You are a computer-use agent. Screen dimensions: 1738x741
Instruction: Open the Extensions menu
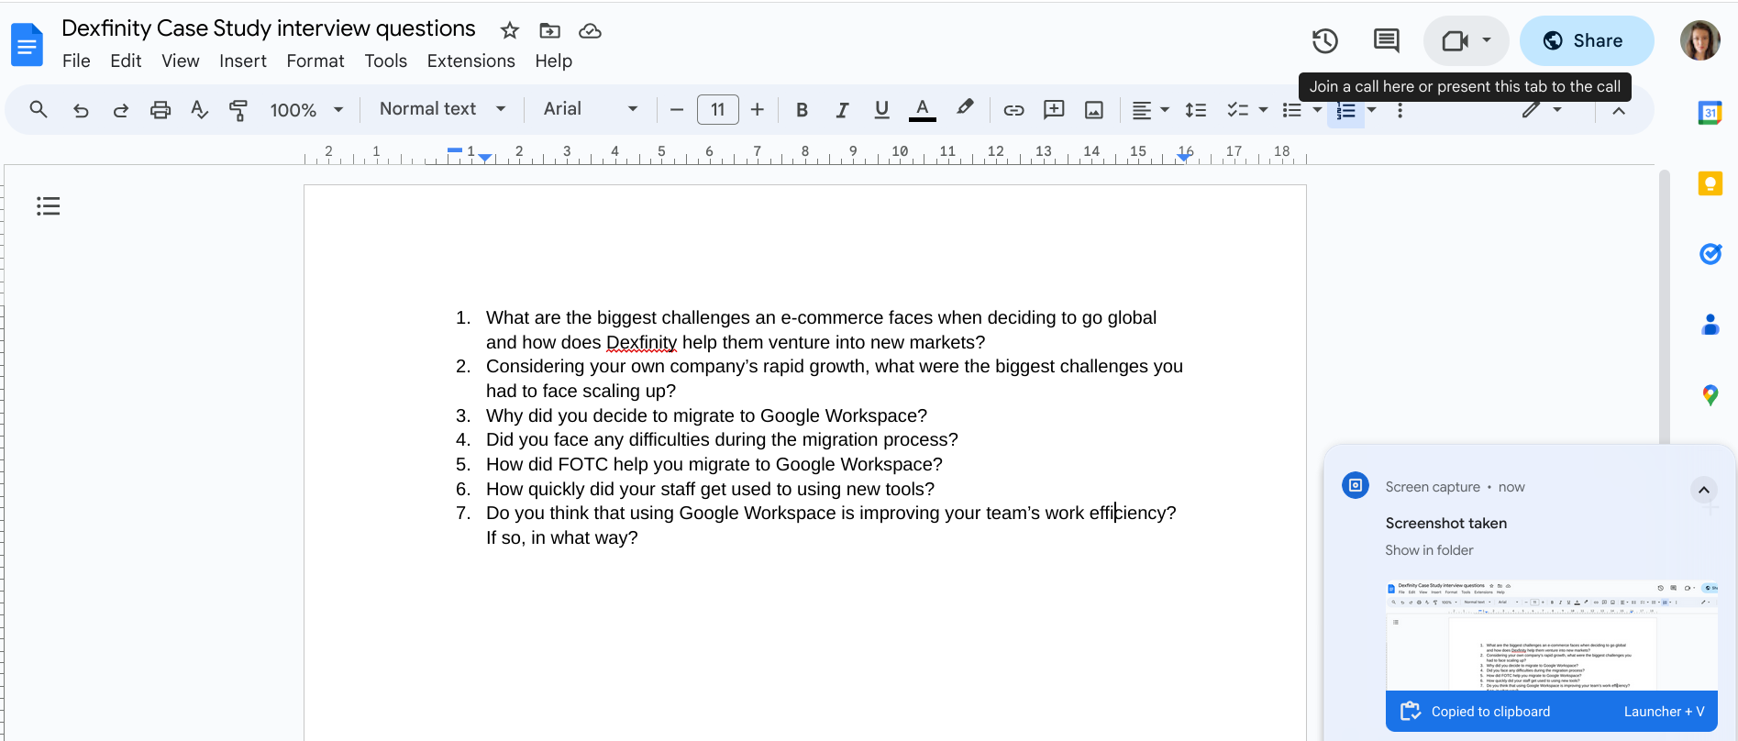click(470, 61)
